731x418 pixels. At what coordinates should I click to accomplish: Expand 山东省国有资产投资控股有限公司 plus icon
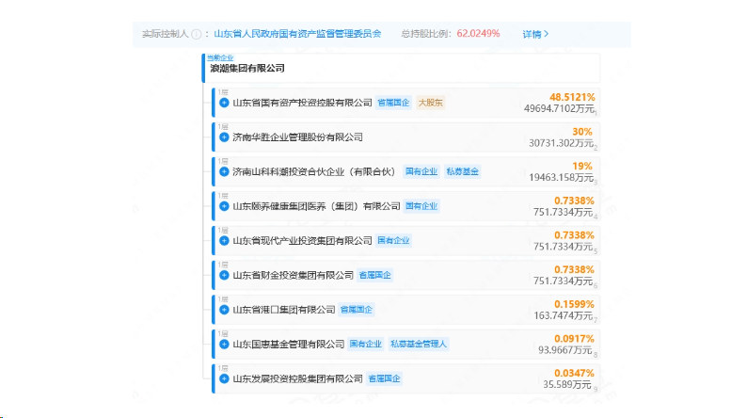[224, 103]
